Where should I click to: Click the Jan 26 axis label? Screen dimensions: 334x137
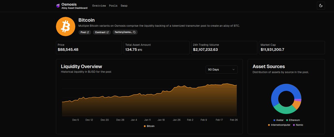point(176,120)
